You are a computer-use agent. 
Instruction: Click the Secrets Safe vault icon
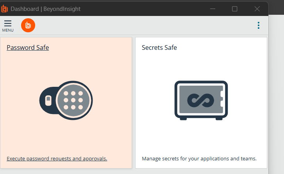click(201, 100)
